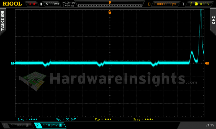Click the rising edge trigger icon
The image size is (216, 129).
coord(191,4)
